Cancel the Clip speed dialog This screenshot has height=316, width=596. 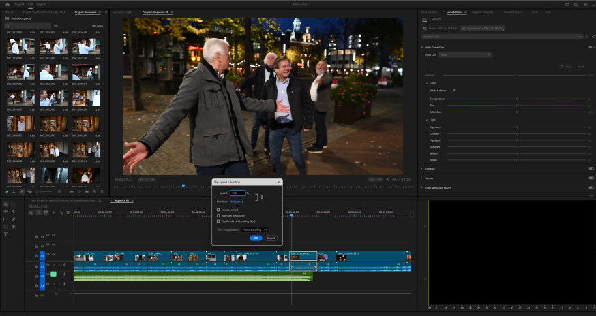[x=271, y=238]
